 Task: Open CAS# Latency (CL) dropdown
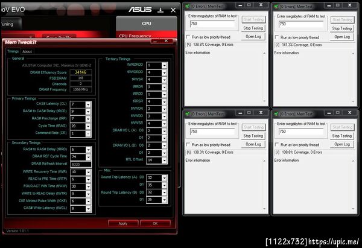tap(88, 104)
